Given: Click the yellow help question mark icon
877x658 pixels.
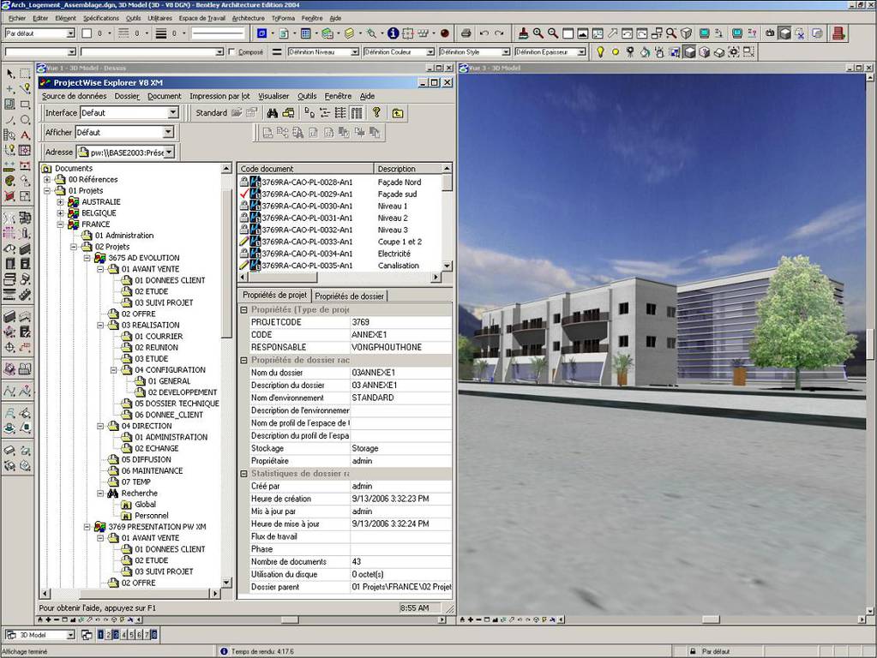Looking at the screenshot, I should click(x=375, y=112).
